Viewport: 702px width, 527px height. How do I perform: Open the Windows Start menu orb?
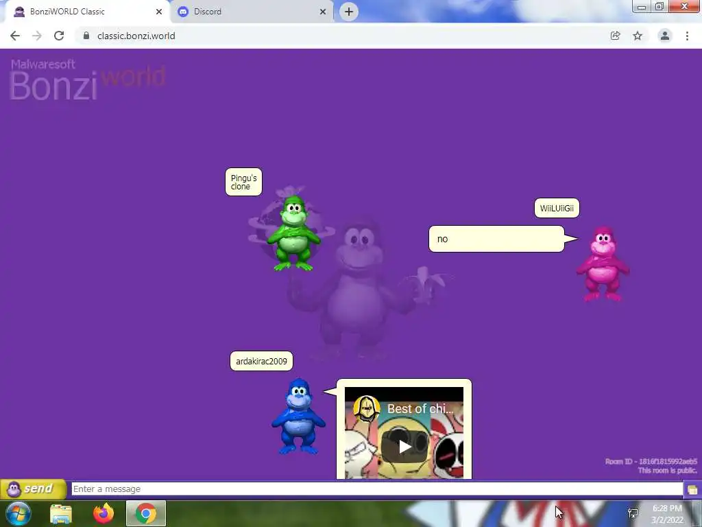coord(18,513)
